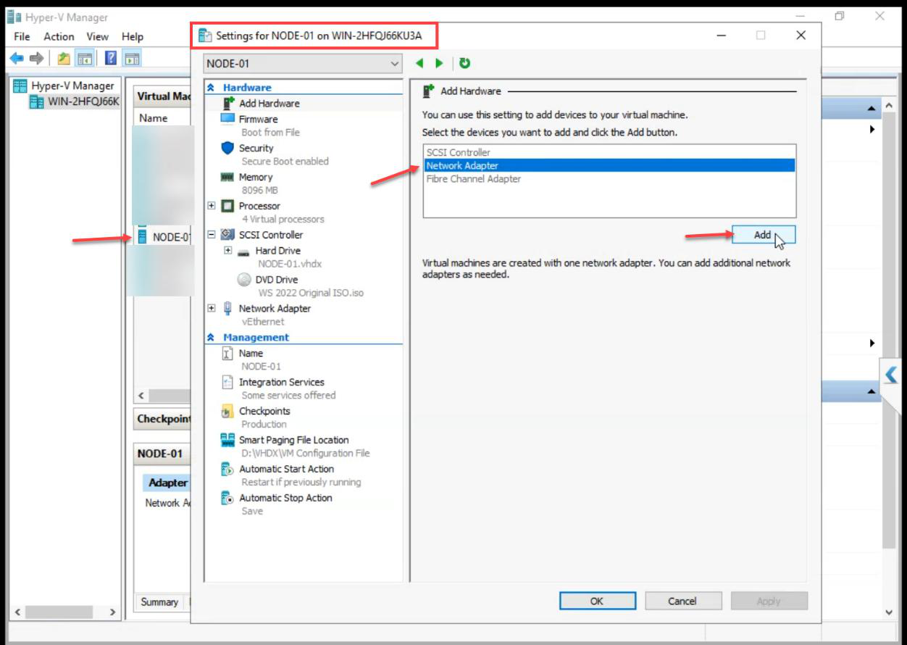This screenshot has height=645, width=907.
Task: Select Hyper-V Manager root in console tree
Action: coord(64,86)
